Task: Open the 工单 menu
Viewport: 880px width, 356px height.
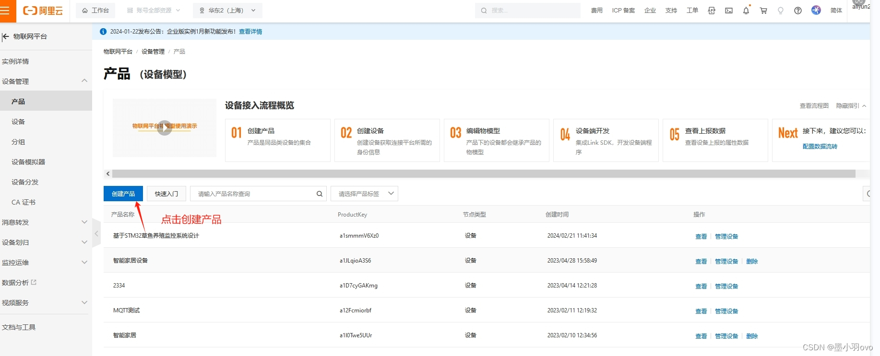Action: tap(692, 11)
